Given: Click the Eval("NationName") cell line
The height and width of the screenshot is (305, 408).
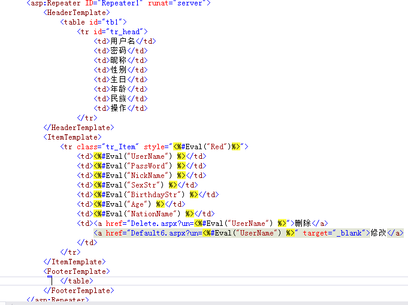Looking at the screenshot, I should 146,214.
